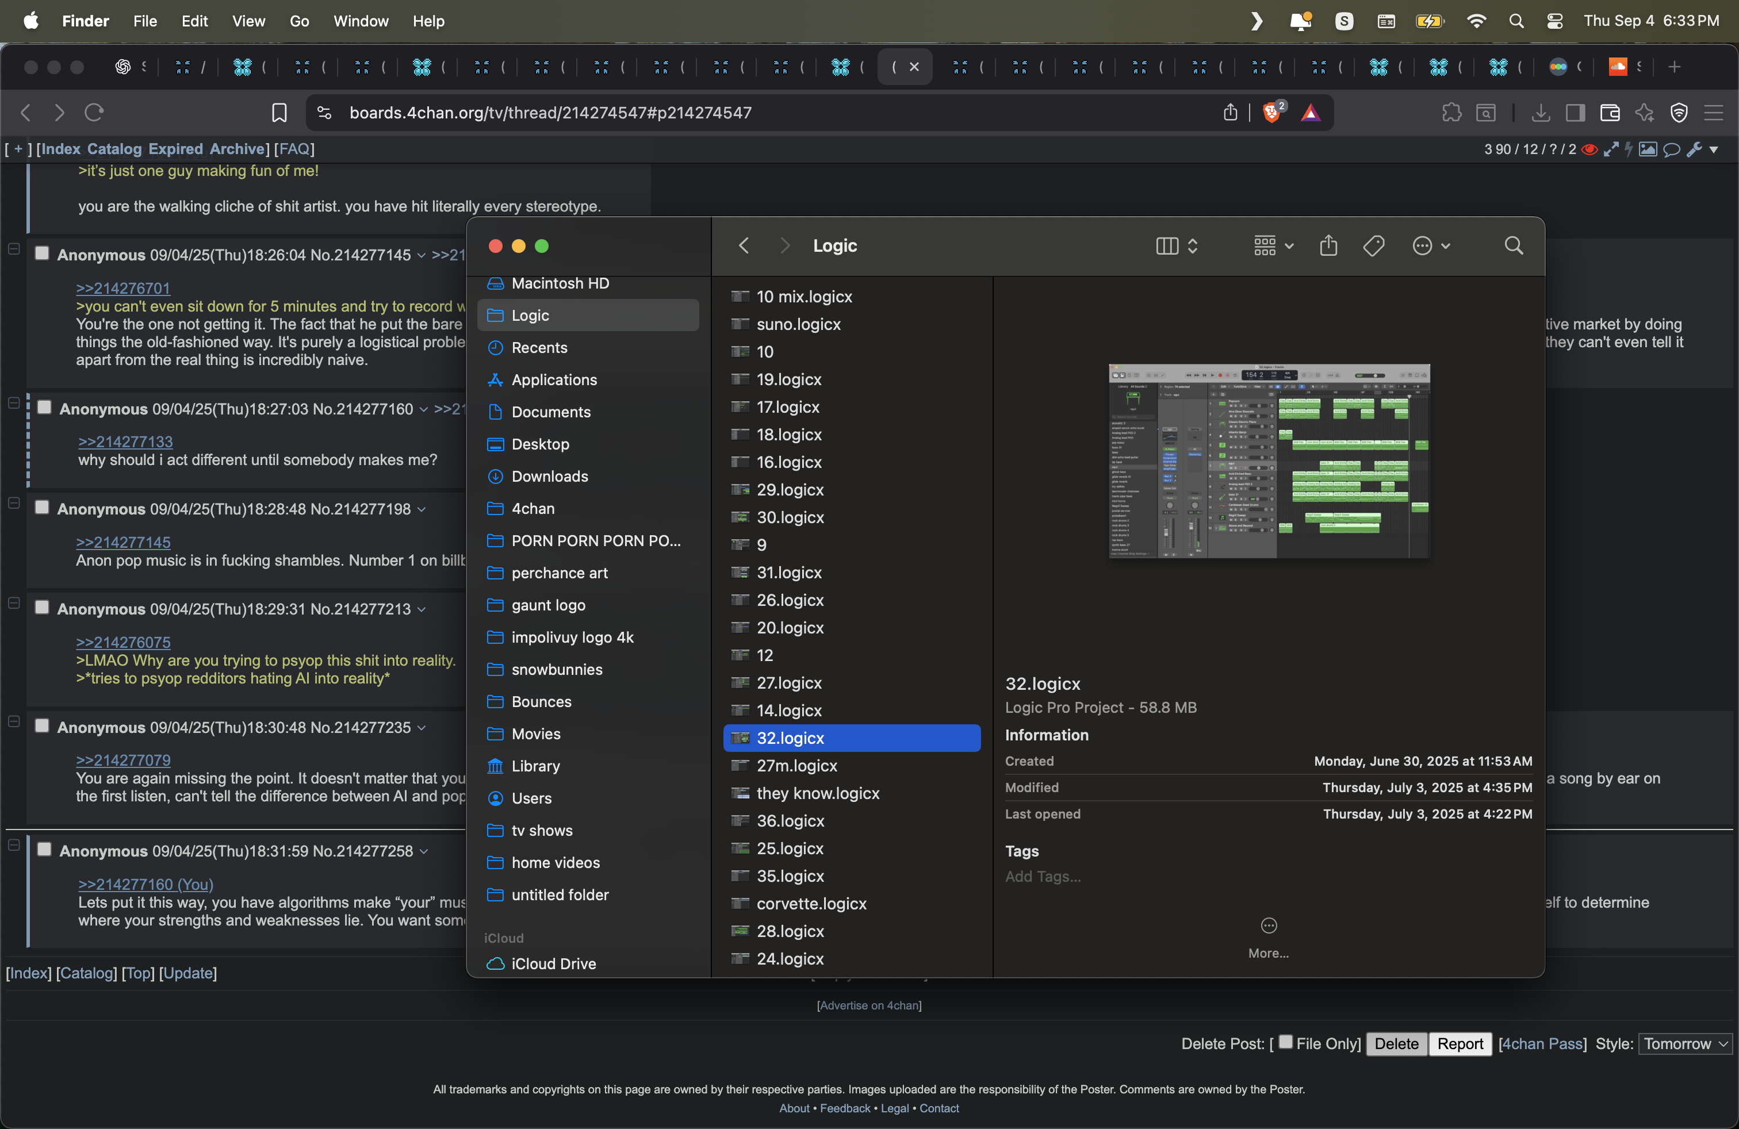The height and width of the screenshot is (1129, 1739).
Task: Check the File Only checkbox
Action: coord(1285,1042)
